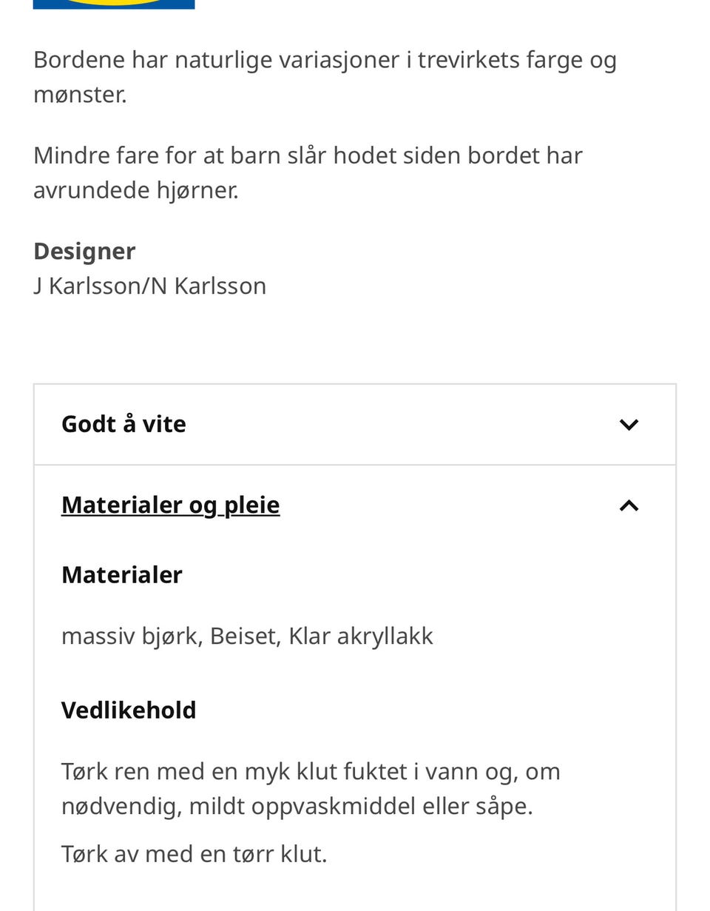This screenshot has width=710, height=911.
Task: Click the word mønster in the first paragraph
Action: click(x=78, y=95)
